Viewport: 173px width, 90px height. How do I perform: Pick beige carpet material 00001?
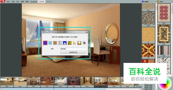(148, 7)
